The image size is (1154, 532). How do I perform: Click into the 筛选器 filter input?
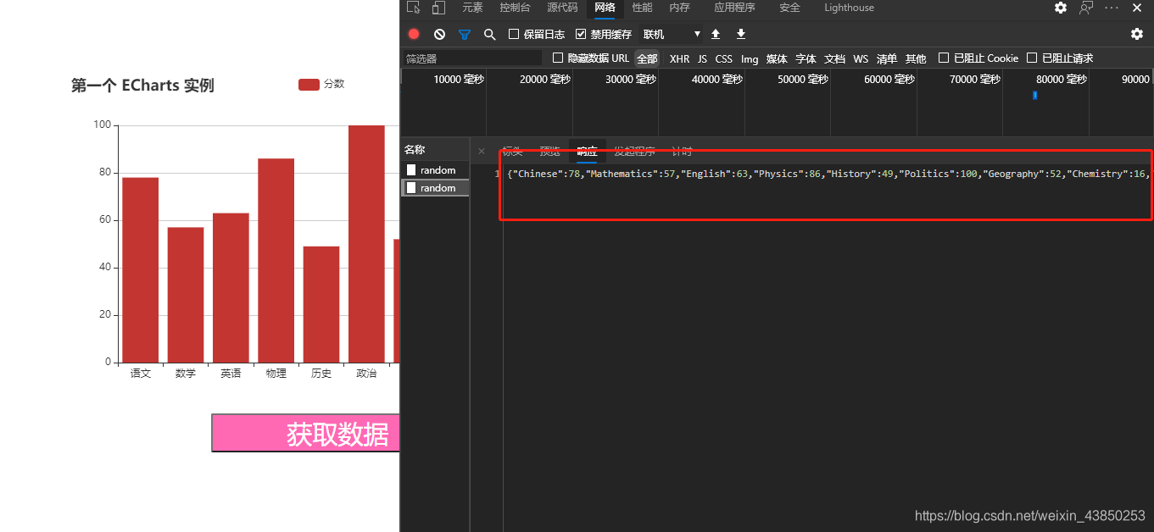(471, 58)
